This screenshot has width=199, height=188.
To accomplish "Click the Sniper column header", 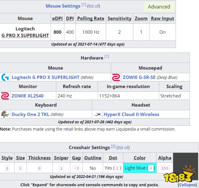I will [61, 158].
